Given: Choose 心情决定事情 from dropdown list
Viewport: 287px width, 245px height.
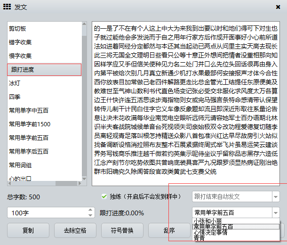Looking at the screenshot, I should click(236, 232).
